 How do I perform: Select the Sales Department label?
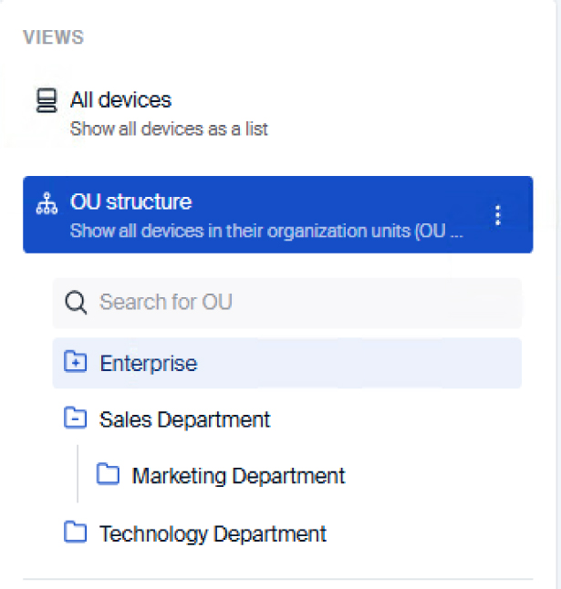184,419
